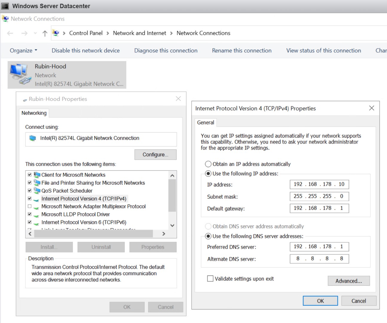Click the forward navigation arrow
The width and height of the screenshot is (387, 323).
point(25,33)
